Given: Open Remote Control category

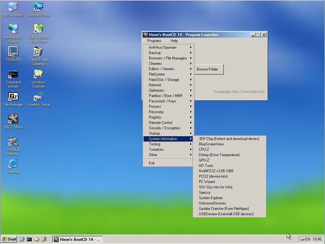Looking at the screenshot, I should (x=168, y=123).
